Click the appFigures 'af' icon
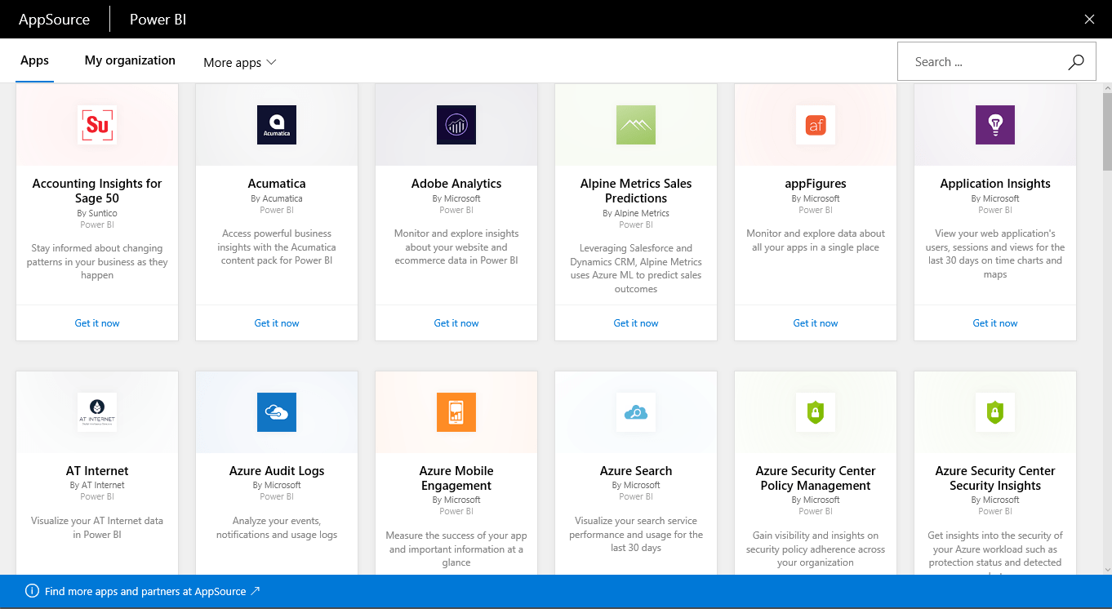Screen dimensions: 1112x609 [816, 125]
